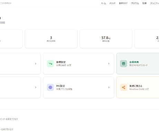The width and height of the screenshot is (159, 131).
Task: Click the 57.8kg weight stat card
Action: [x=106, y=39]
